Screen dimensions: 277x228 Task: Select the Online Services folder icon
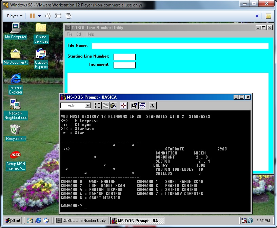pyautogui.click(x=41, y=33)
